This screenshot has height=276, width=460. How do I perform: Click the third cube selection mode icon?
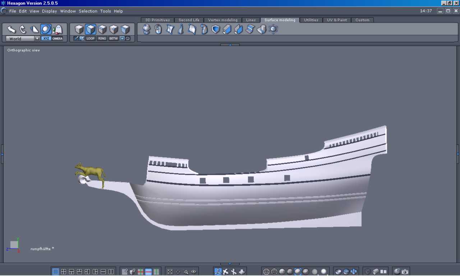[x=102, y=29]
